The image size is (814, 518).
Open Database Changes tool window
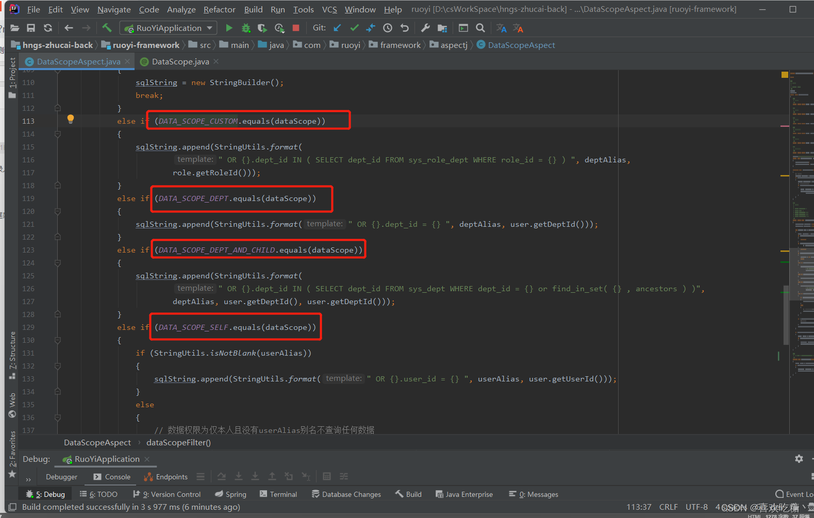(346, 494)
